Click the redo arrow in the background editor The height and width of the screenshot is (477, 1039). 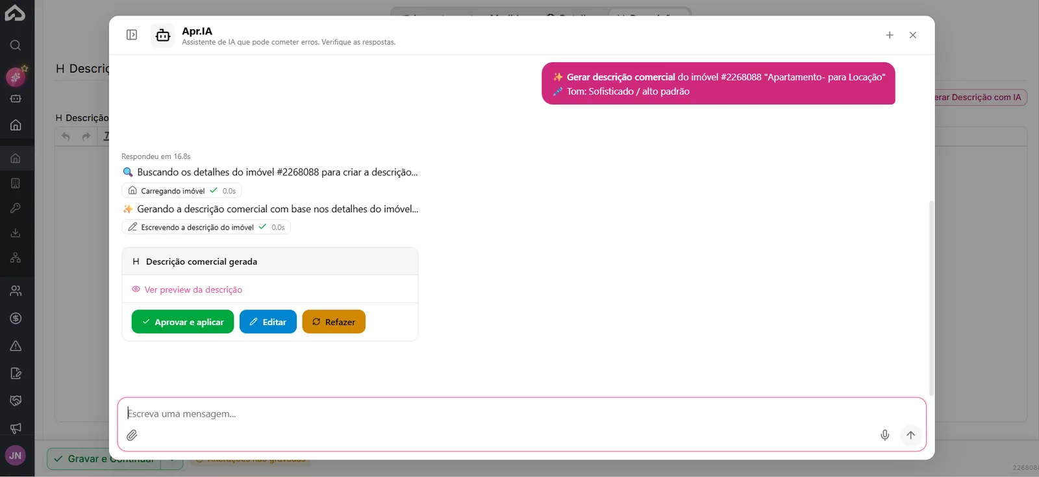(86, 136)
